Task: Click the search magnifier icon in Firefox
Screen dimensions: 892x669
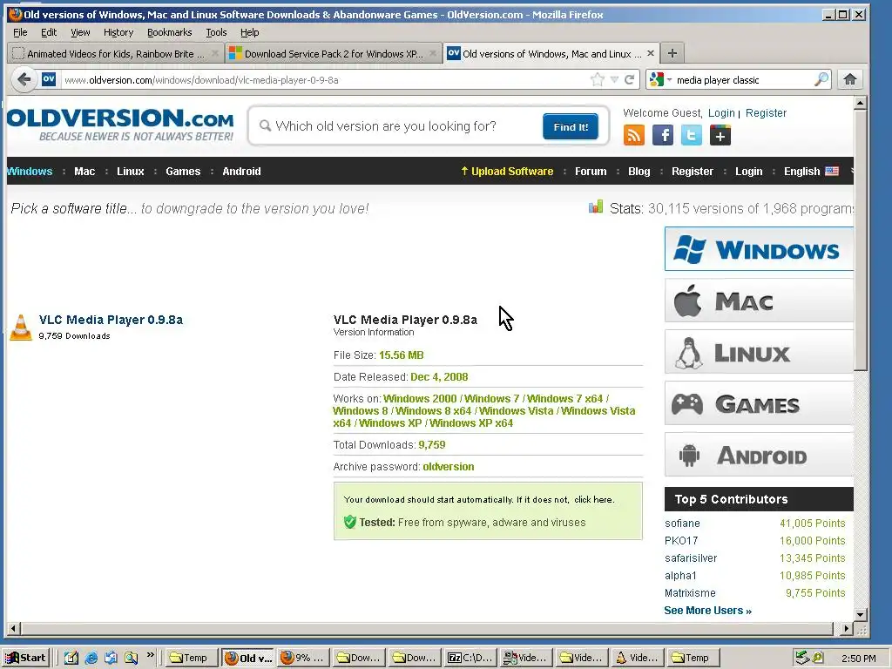Action: [x=821, y=79]
